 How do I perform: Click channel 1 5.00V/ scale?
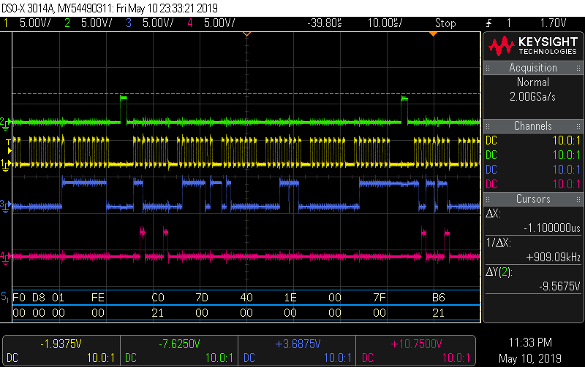[35, 23]
